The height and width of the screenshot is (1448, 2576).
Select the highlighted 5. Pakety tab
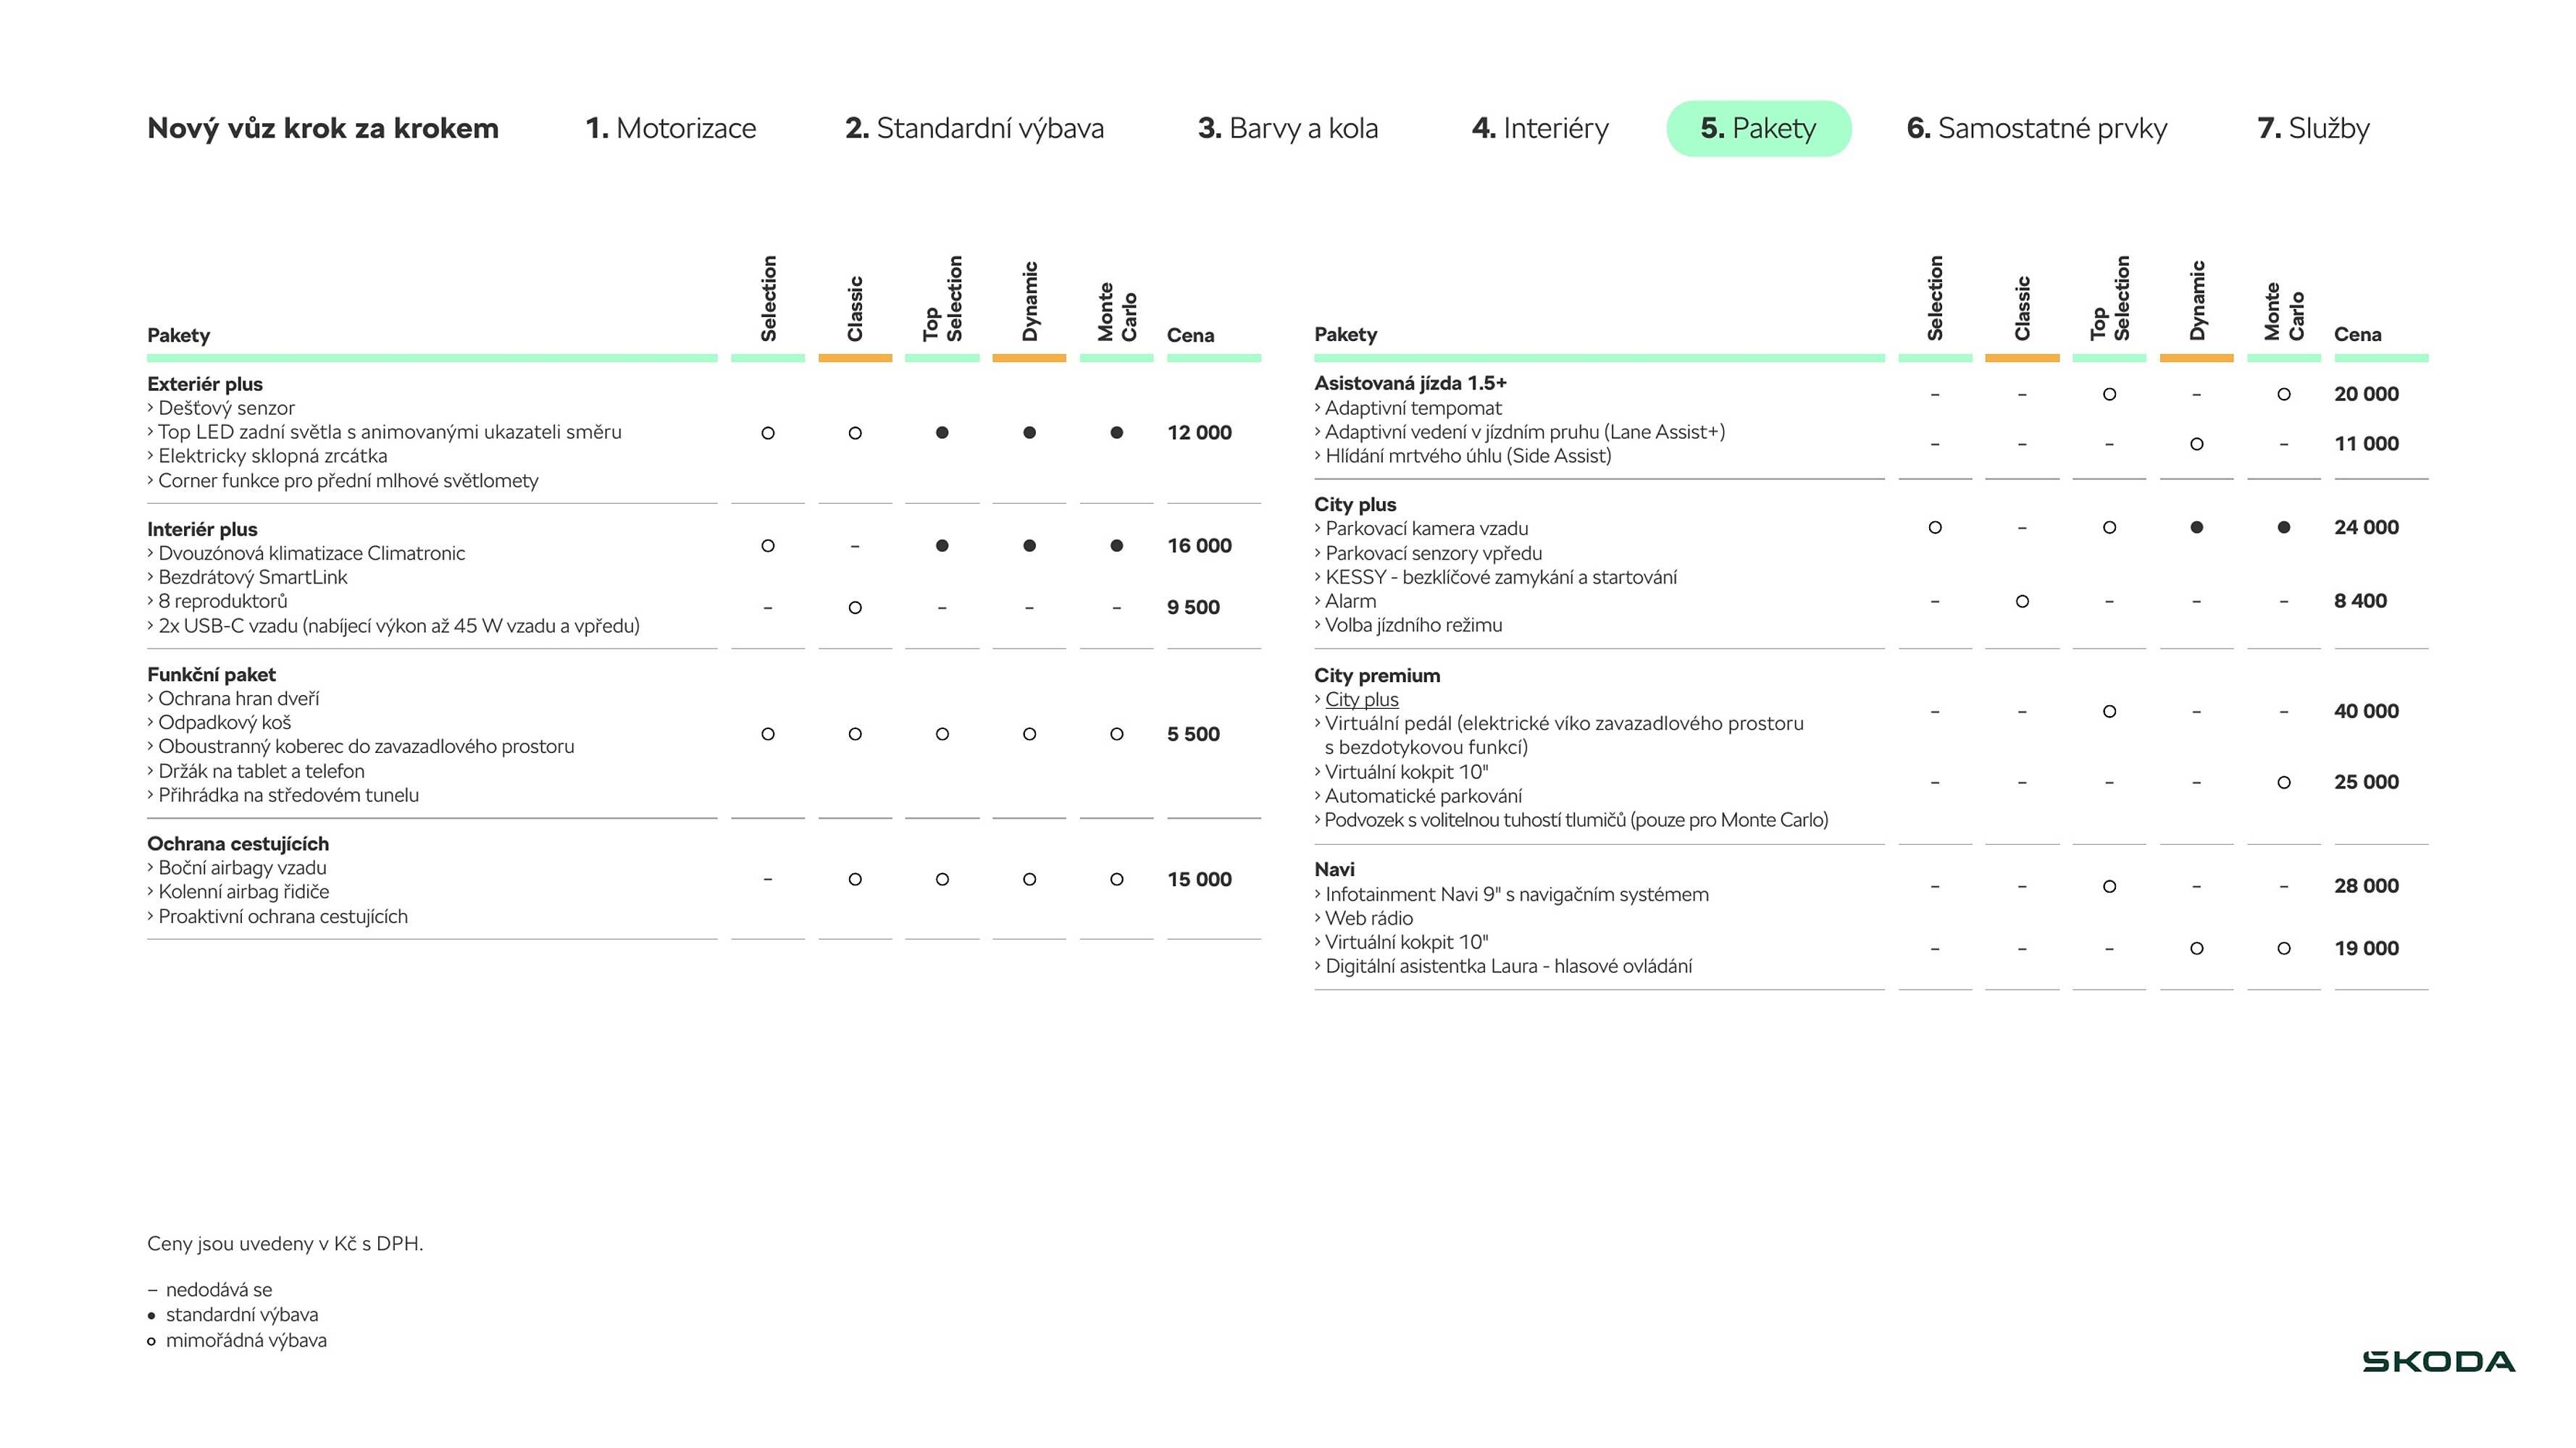(1758, 128)
